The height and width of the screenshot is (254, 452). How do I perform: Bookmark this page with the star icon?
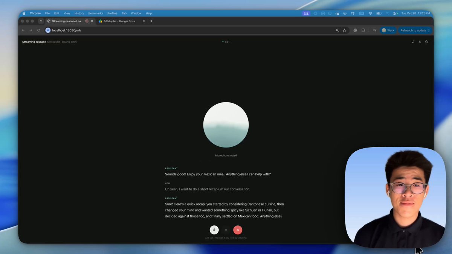pyautogui.click(x=344, y=30)
